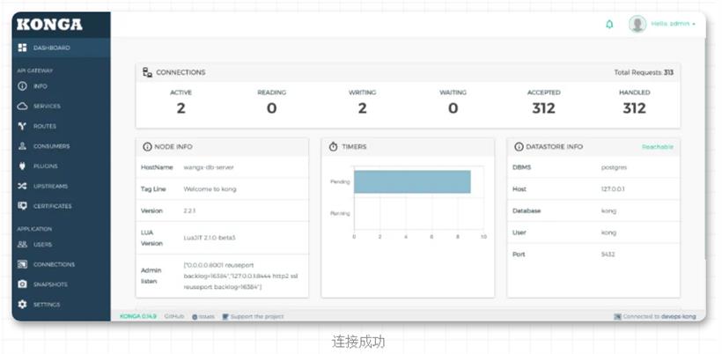Follow the GitHub footer link
The image size is (722, 354).
click(x=174, y=316)
